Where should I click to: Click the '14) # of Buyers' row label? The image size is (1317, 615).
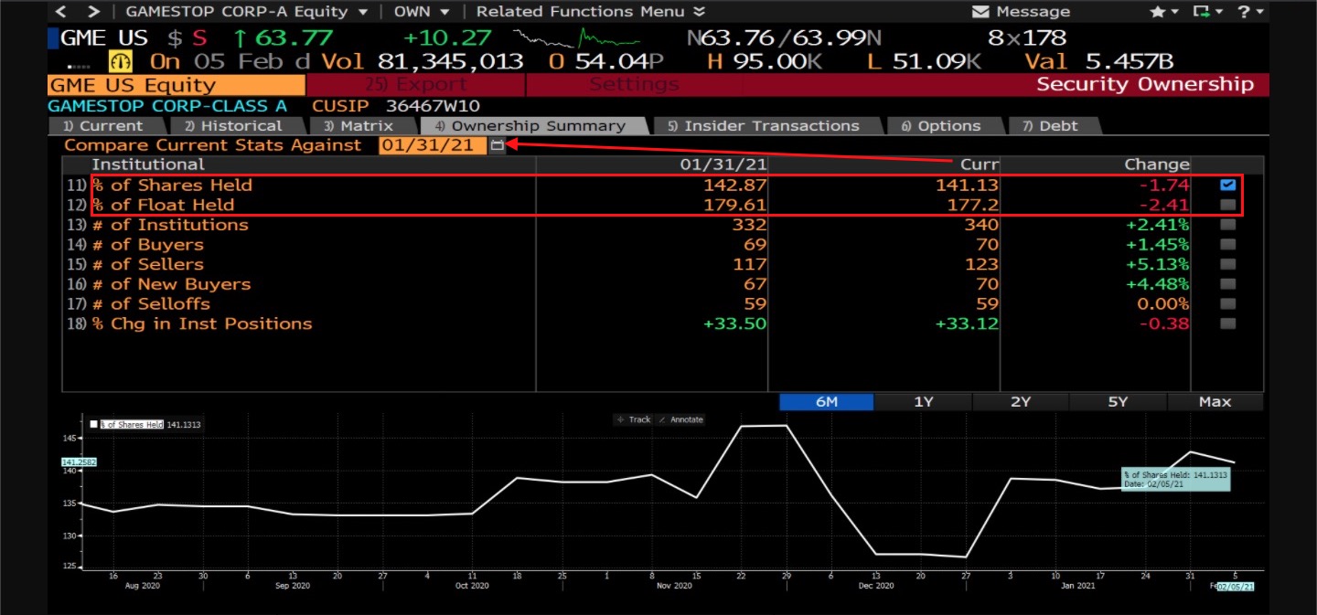point(134,244)
